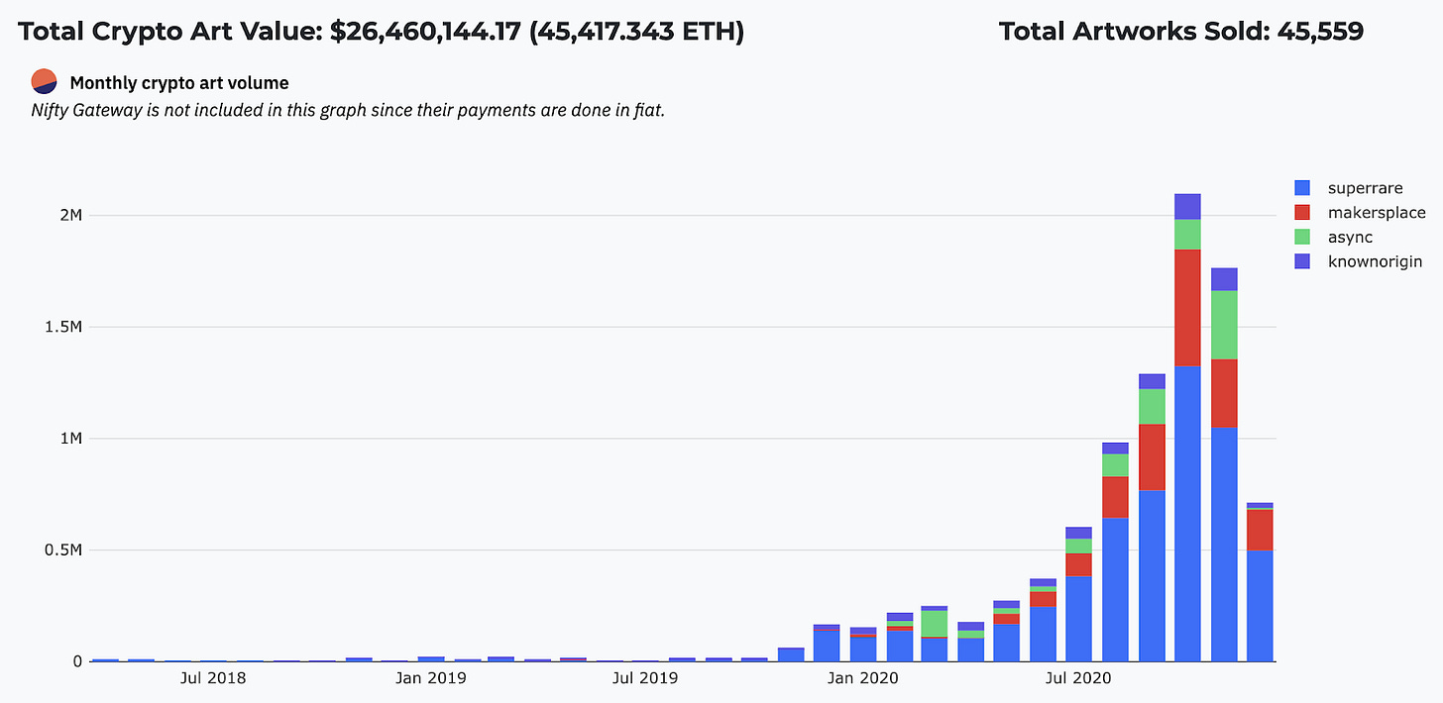Click the Total Artworks Sold heading

pos(1181,31)
